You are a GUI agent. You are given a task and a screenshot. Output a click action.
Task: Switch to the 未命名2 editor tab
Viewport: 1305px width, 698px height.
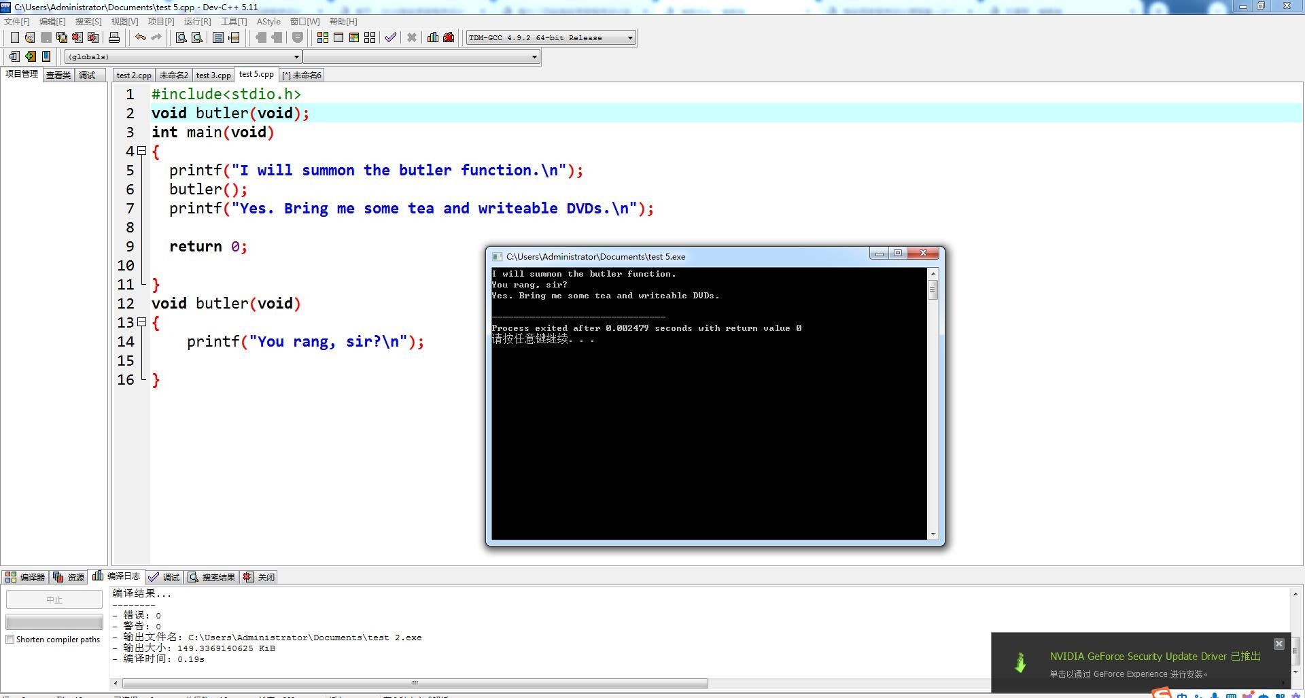(173, 75)
